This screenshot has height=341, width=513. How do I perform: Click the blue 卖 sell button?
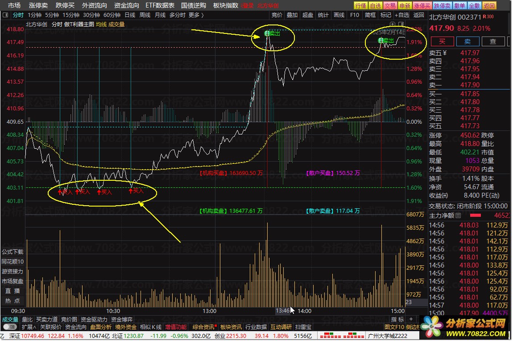click(467, 41)
